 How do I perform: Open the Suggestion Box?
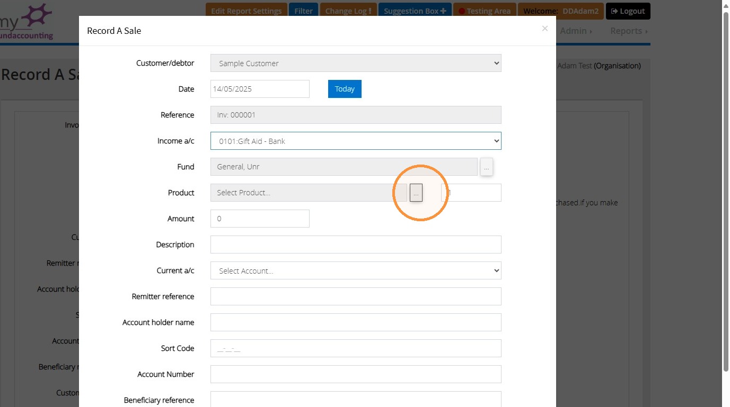coord(415,11)
